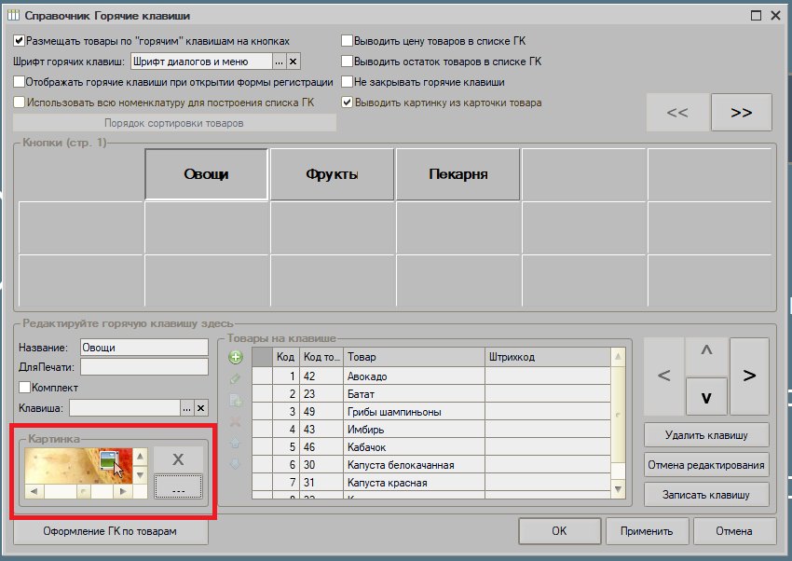
Task: Select the 'Авокадо' product row
Action: pyautogui.click(x=430, y=376)
